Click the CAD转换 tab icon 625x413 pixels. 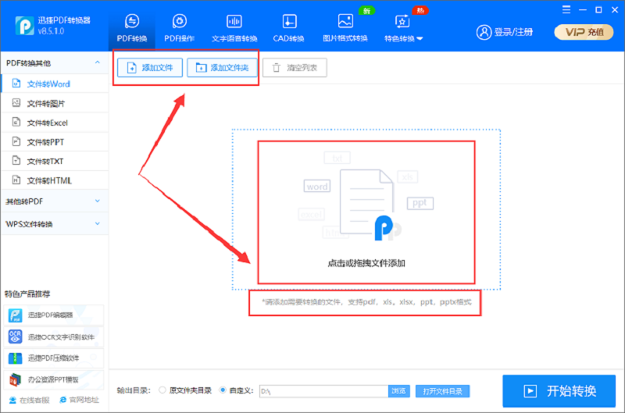click(289, 21)
